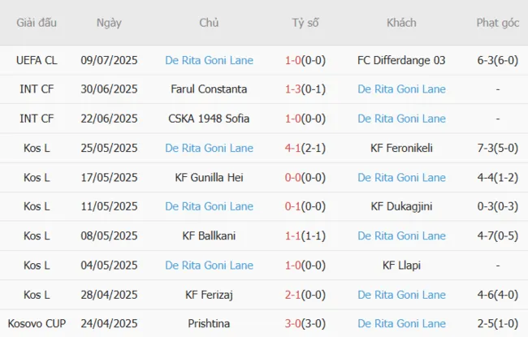Click the "Giải đấu" column header

pyautogui.click(x=37, y=23)
